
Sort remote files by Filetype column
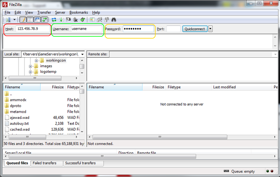pos(188,87)
